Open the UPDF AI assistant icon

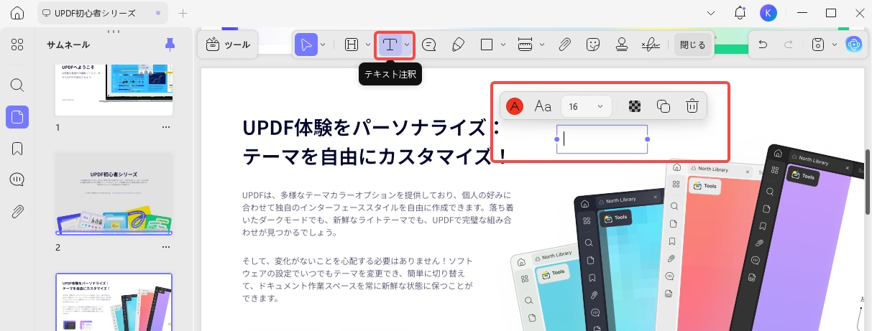[853, 45]
